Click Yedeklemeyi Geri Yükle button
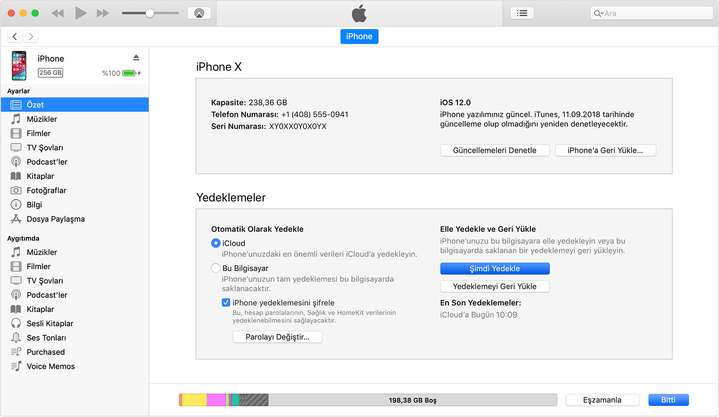Viewport: 719px width, 417px height. tap(495, 286)
